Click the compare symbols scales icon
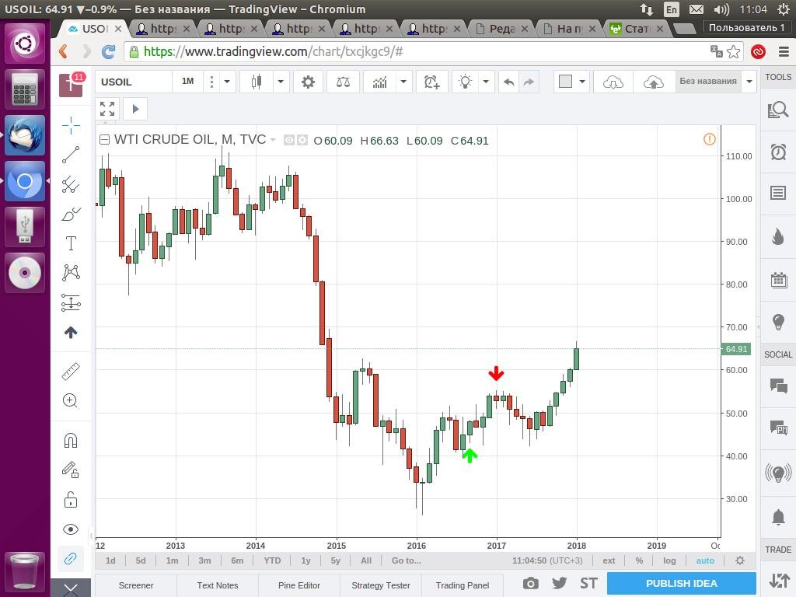The height and width of the screenshot is (597, 796). 343,82
